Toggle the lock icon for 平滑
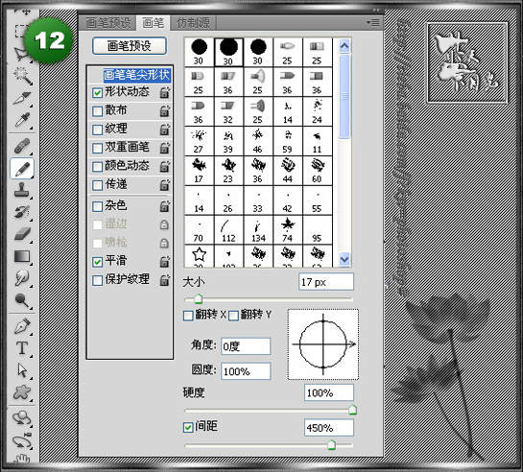523x472 pixels. (x=165, y=262)
